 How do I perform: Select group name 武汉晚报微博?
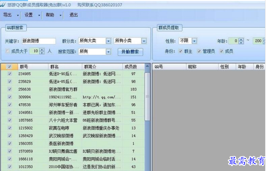61,136
